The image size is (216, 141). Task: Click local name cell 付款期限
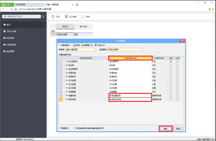[130, 92]
